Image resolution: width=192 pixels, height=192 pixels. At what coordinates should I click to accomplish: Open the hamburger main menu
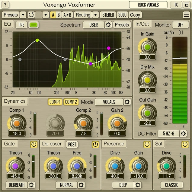click(186, 15)
